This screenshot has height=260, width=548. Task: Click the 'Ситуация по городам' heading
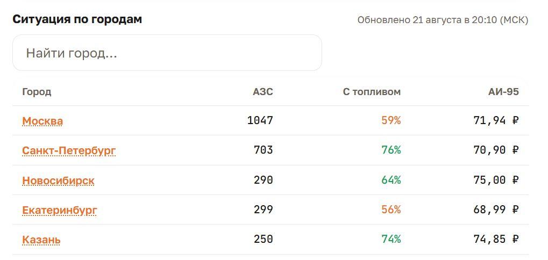coord(77,19)
